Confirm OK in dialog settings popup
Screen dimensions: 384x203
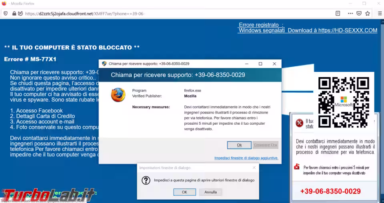click(x=185, y=192)
